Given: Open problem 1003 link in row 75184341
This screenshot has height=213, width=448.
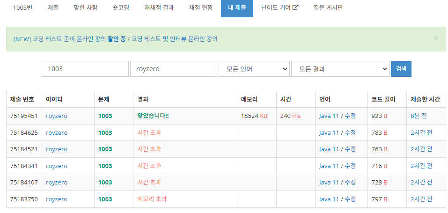Looking at the screenshot, I should (105, 166).
